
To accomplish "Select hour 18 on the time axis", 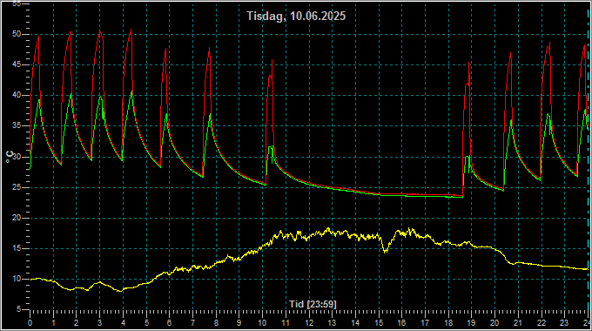I will click(448, 323).
